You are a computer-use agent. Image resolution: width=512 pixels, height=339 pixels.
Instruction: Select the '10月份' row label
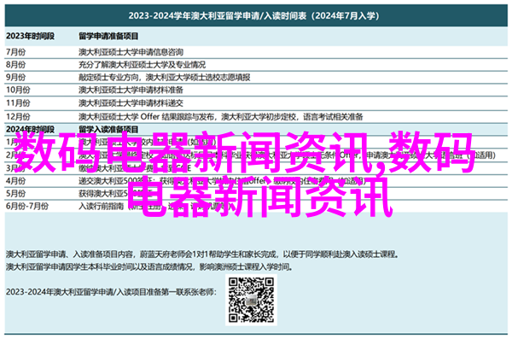(x=18, y=90)
